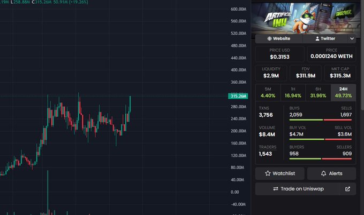Select the 6H timeframe tab
Screen dimensions: 364x215
318,93
